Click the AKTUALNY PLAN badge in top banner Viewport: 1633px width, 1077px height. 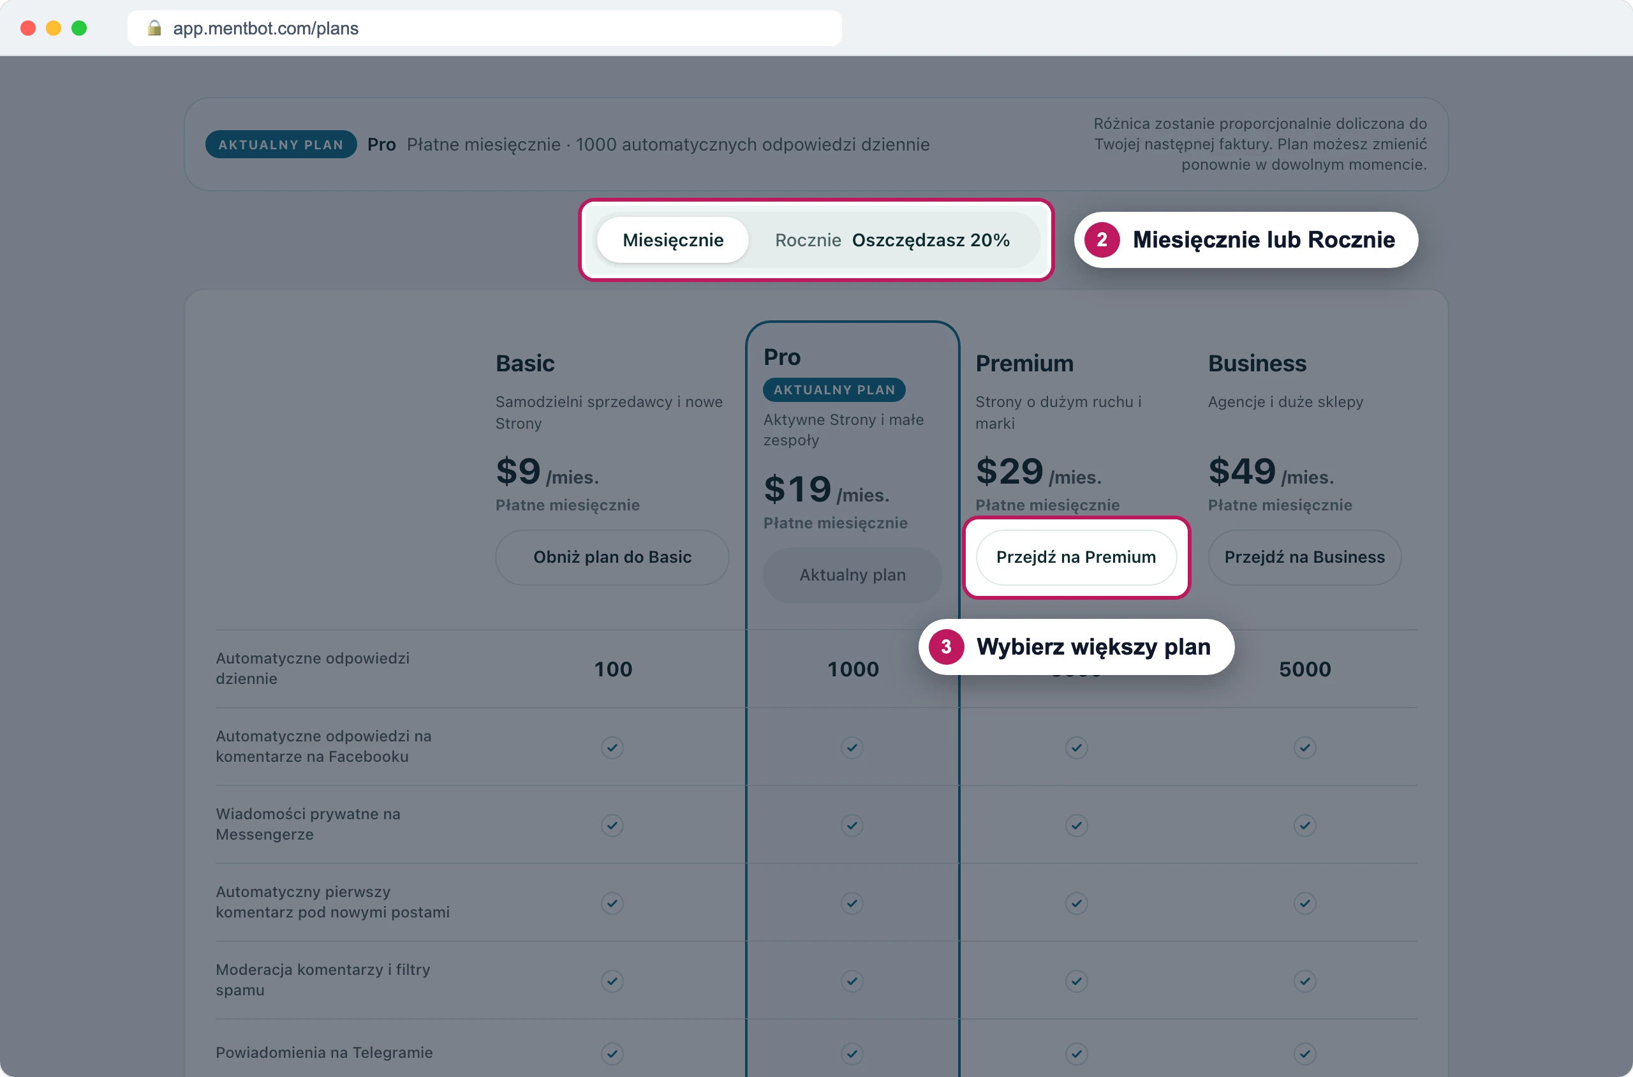click(281, 144)
